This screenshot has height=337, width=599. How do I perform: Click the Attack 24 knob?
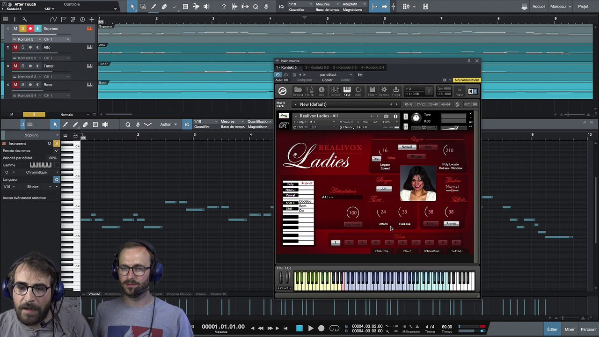[383, 212]
